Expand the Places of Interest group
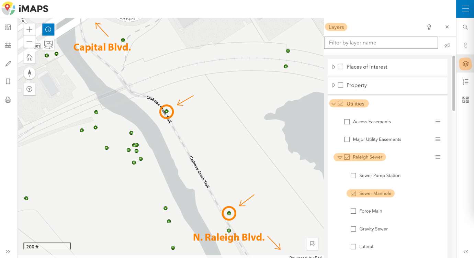 [334, 67]
